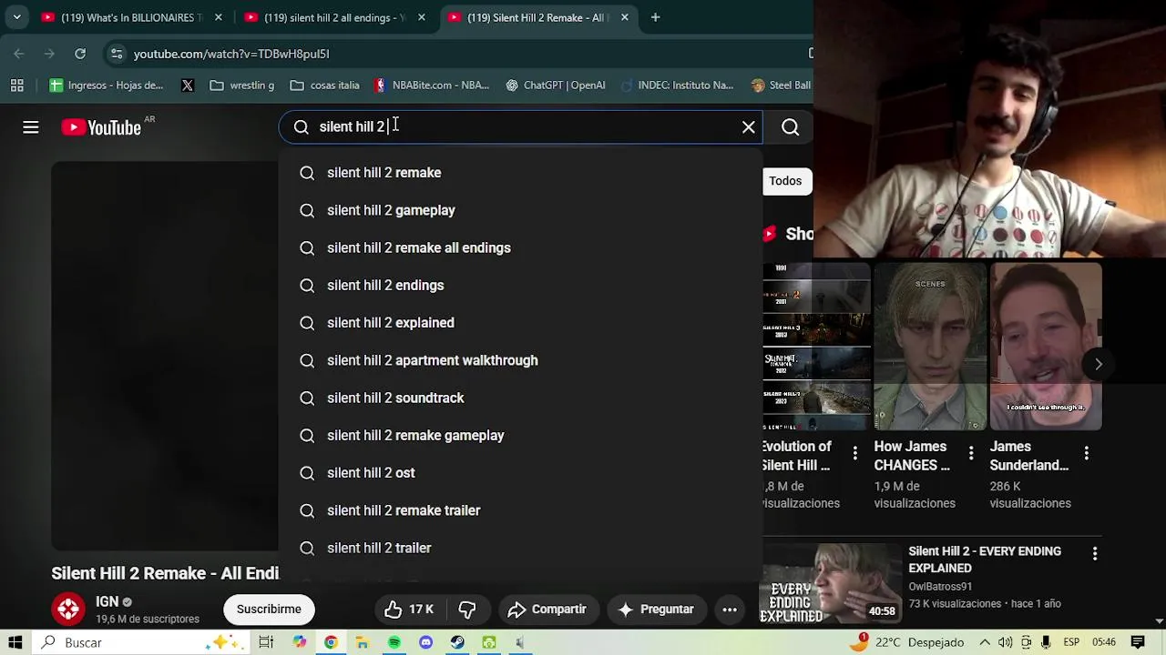The height and width of the screenshot is (655, 1166).
Task: Open 'Silent Hill 2 - EVERY ENDING EXPLAINED' title
Action: (985, 559)
